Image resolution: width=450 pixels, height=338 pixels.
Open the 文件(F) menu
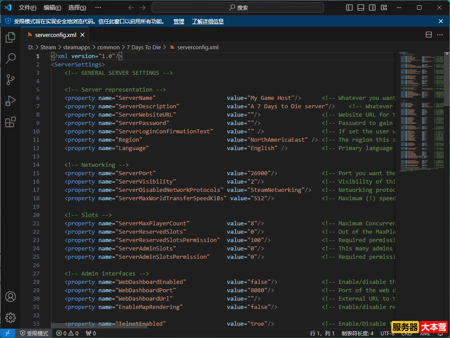coord(28,8)
